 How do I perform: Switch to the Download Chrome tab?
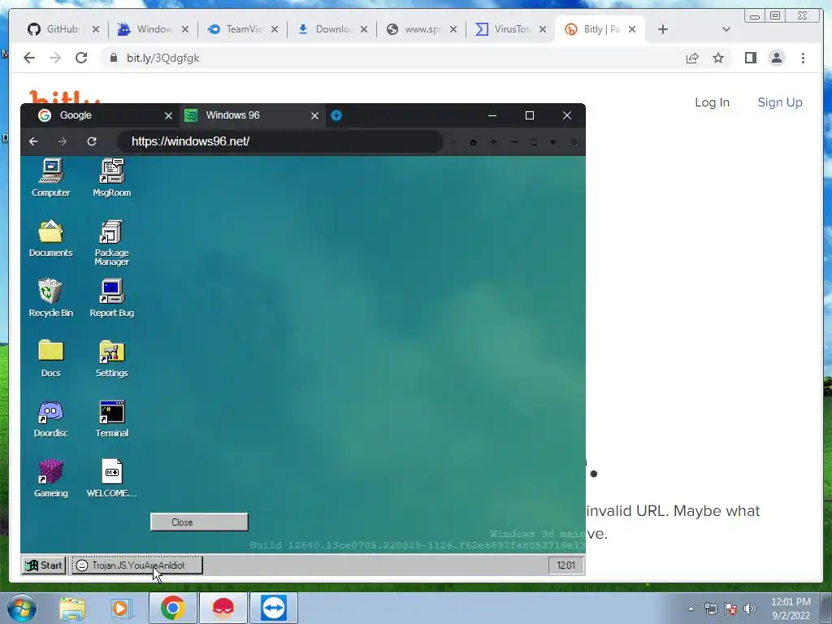coord(332,29)
